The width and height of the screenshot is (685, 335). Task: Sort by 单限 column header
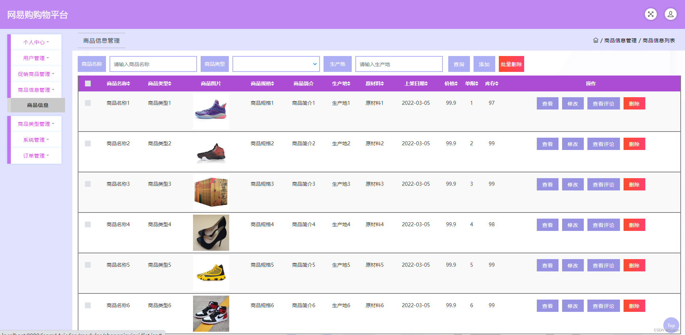tap(472, 83)
